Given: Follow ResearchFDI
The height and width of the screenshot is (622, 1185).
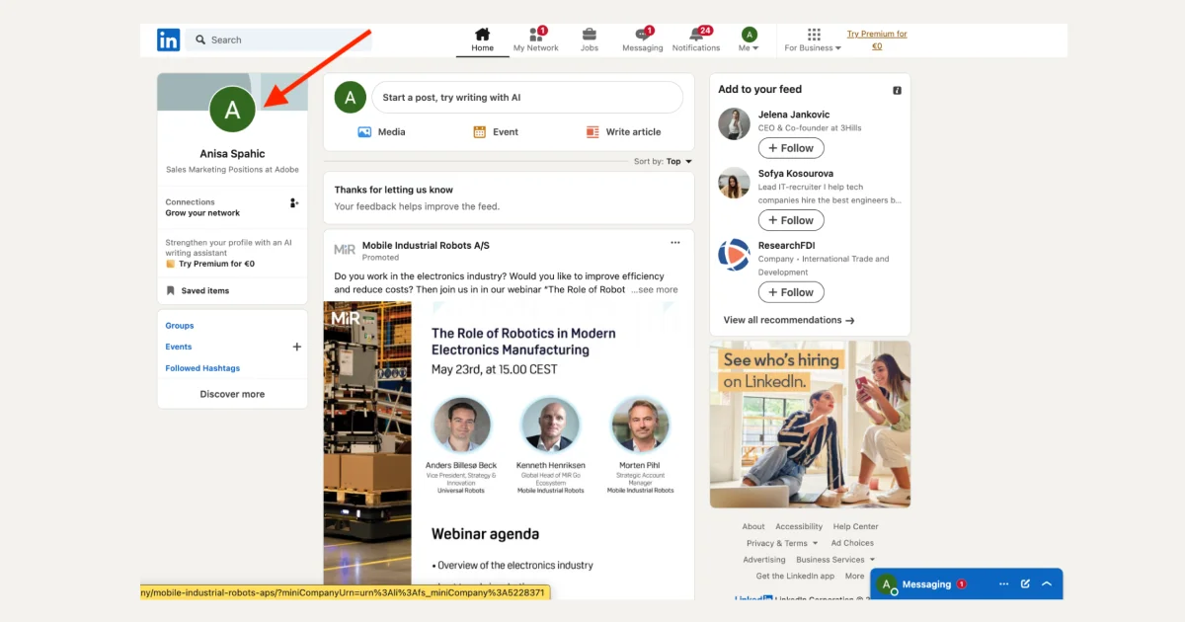Looking at the screenshot, I should 791,292.
